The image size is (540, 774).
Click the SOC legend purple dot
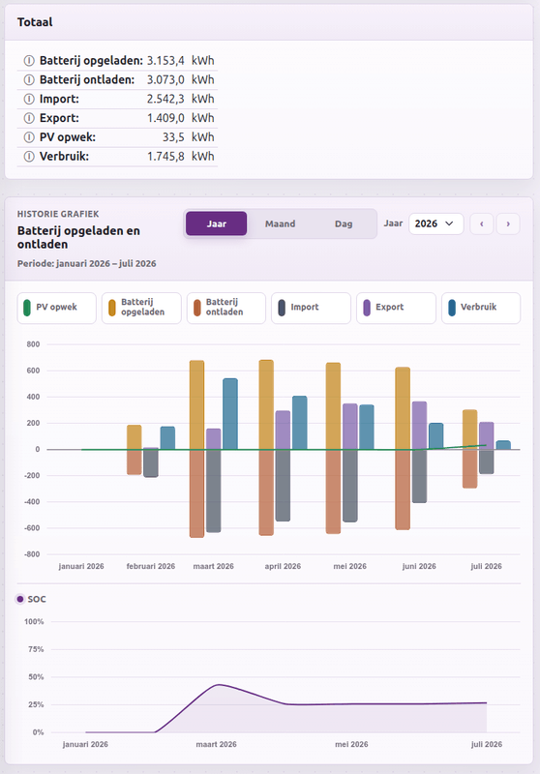pos(20,599)
